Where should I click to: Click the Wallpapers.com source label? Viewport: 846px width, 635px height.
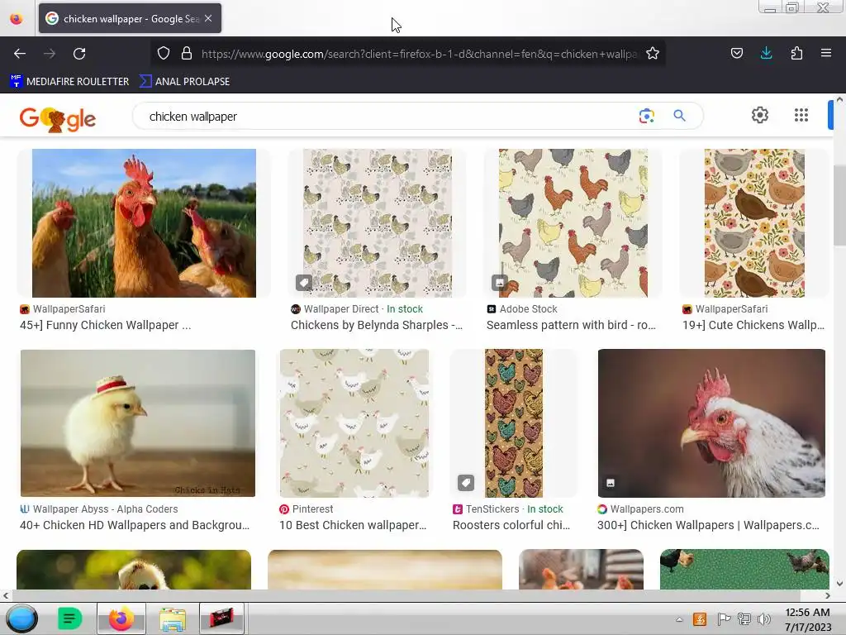(x=647, y=508)
